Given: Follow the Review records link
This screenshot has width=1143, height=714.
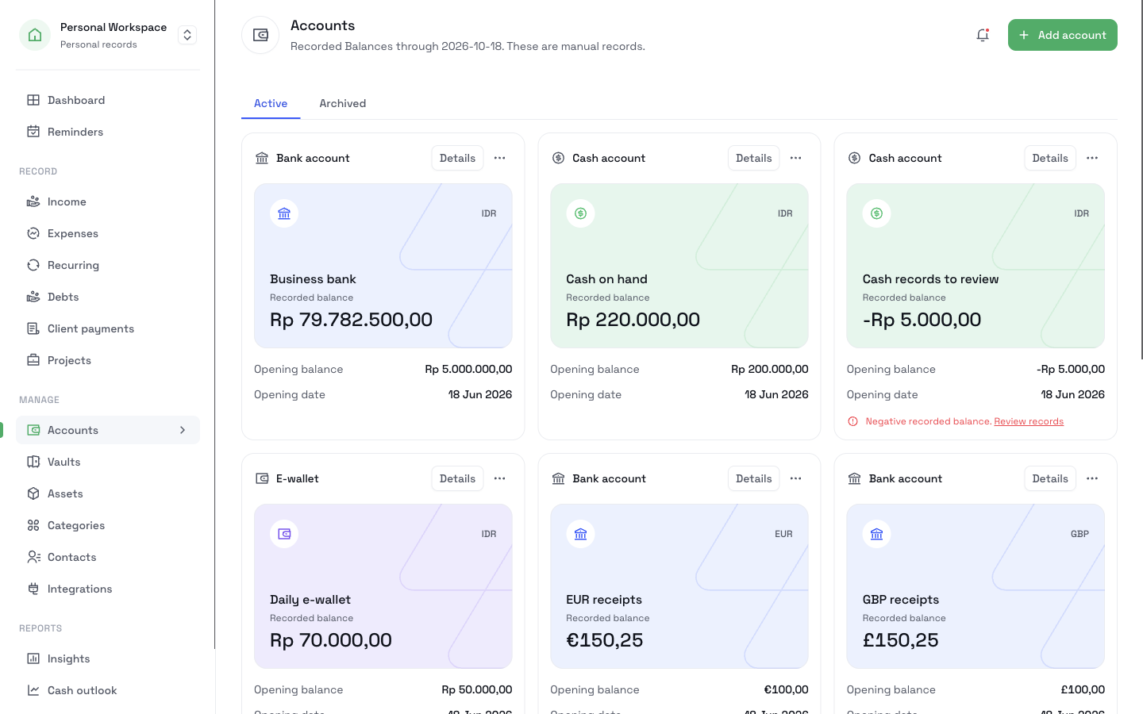Looking at the screenshot, I should pos(1029,421).
